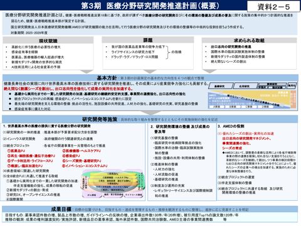Click the bullet 'ライフサイエンスの研究力低下'

click(133, 51)
